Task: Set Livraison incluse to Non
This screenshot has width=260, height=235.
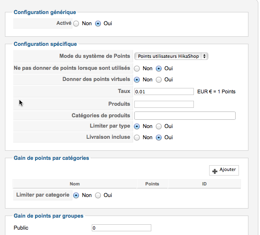Action: point(137,138)
